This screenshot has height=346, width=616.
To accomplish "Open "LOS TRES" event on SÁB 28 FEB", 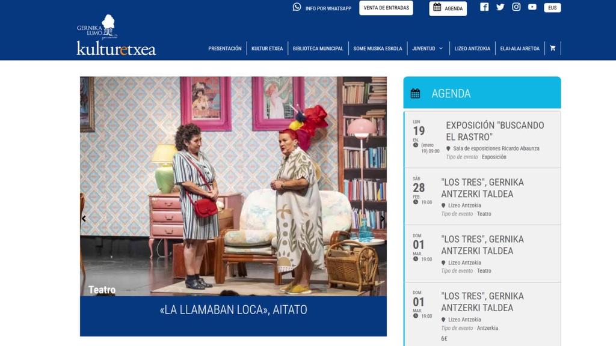I will pyautogui.click(x=482, y=188).
